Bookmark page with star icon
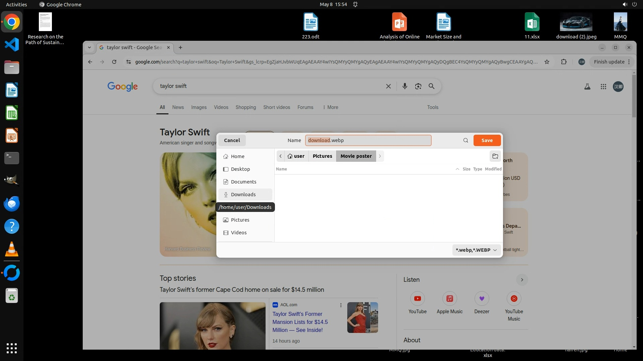Viewport: 643px width, 361px height. click(547, 62)
